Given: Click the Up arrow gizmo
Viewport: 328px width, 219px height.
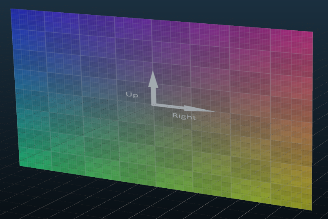Looking at the screenshot, I should pyautogui.click(x=153, y=87).
